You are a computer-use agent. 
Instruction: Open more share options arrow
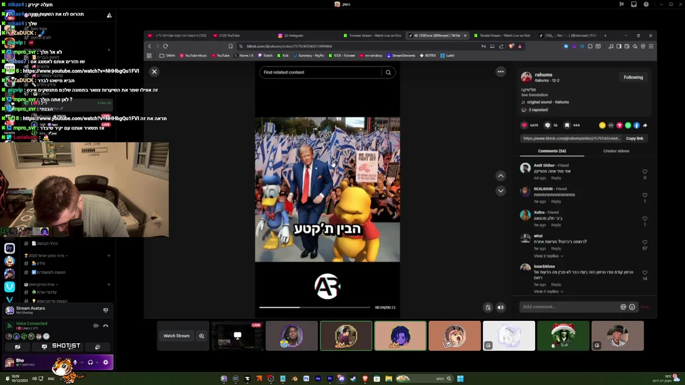(645, 125)
